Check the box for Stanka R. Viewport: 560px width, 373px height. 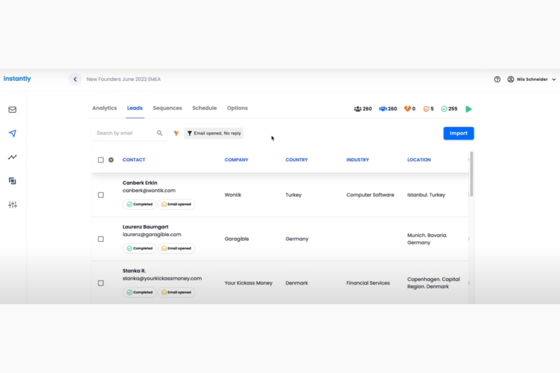pyautogui.click(x=101, y=283)
